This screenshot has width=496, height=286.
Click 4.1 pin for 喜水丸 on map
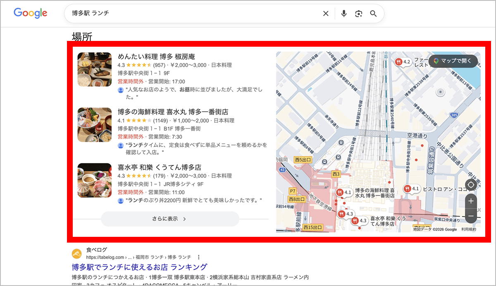344,193
